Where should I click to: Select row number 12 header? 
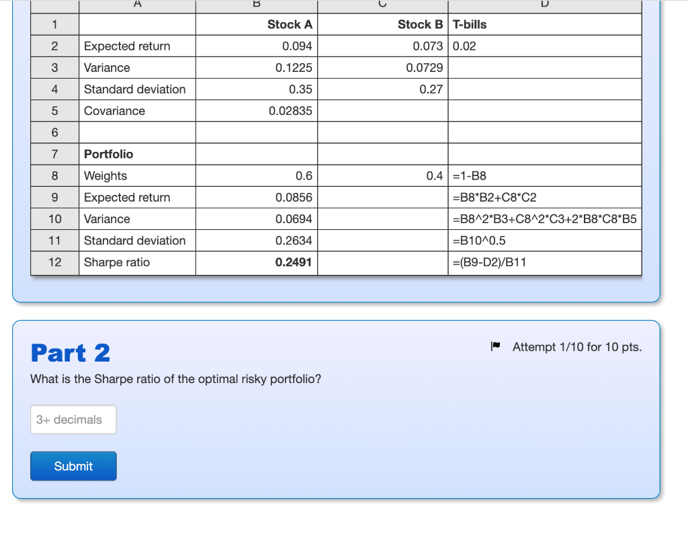click(54, 262)
